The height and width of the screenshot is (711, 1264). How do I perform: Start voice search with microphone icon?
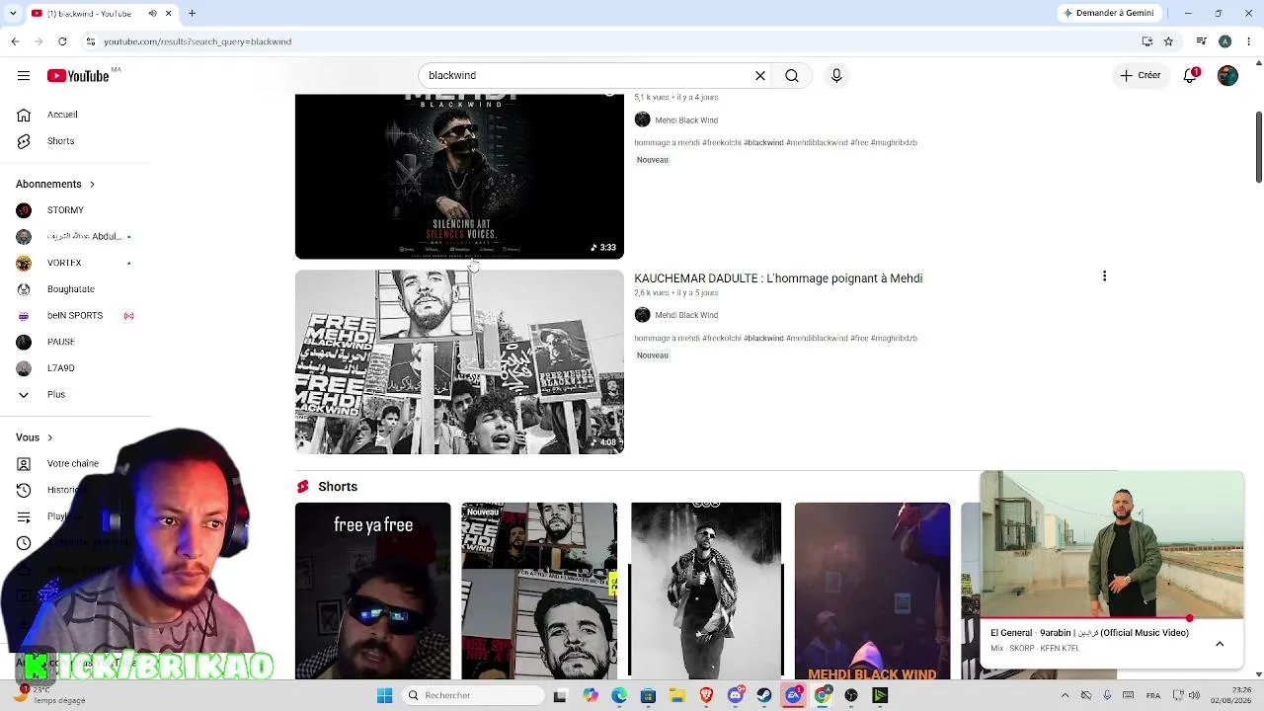click(836, 76)
